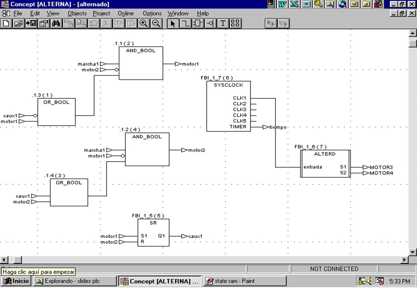
Task: Click the grayed animate-booleans I/0 icon
Action: (x=283, y=23)
